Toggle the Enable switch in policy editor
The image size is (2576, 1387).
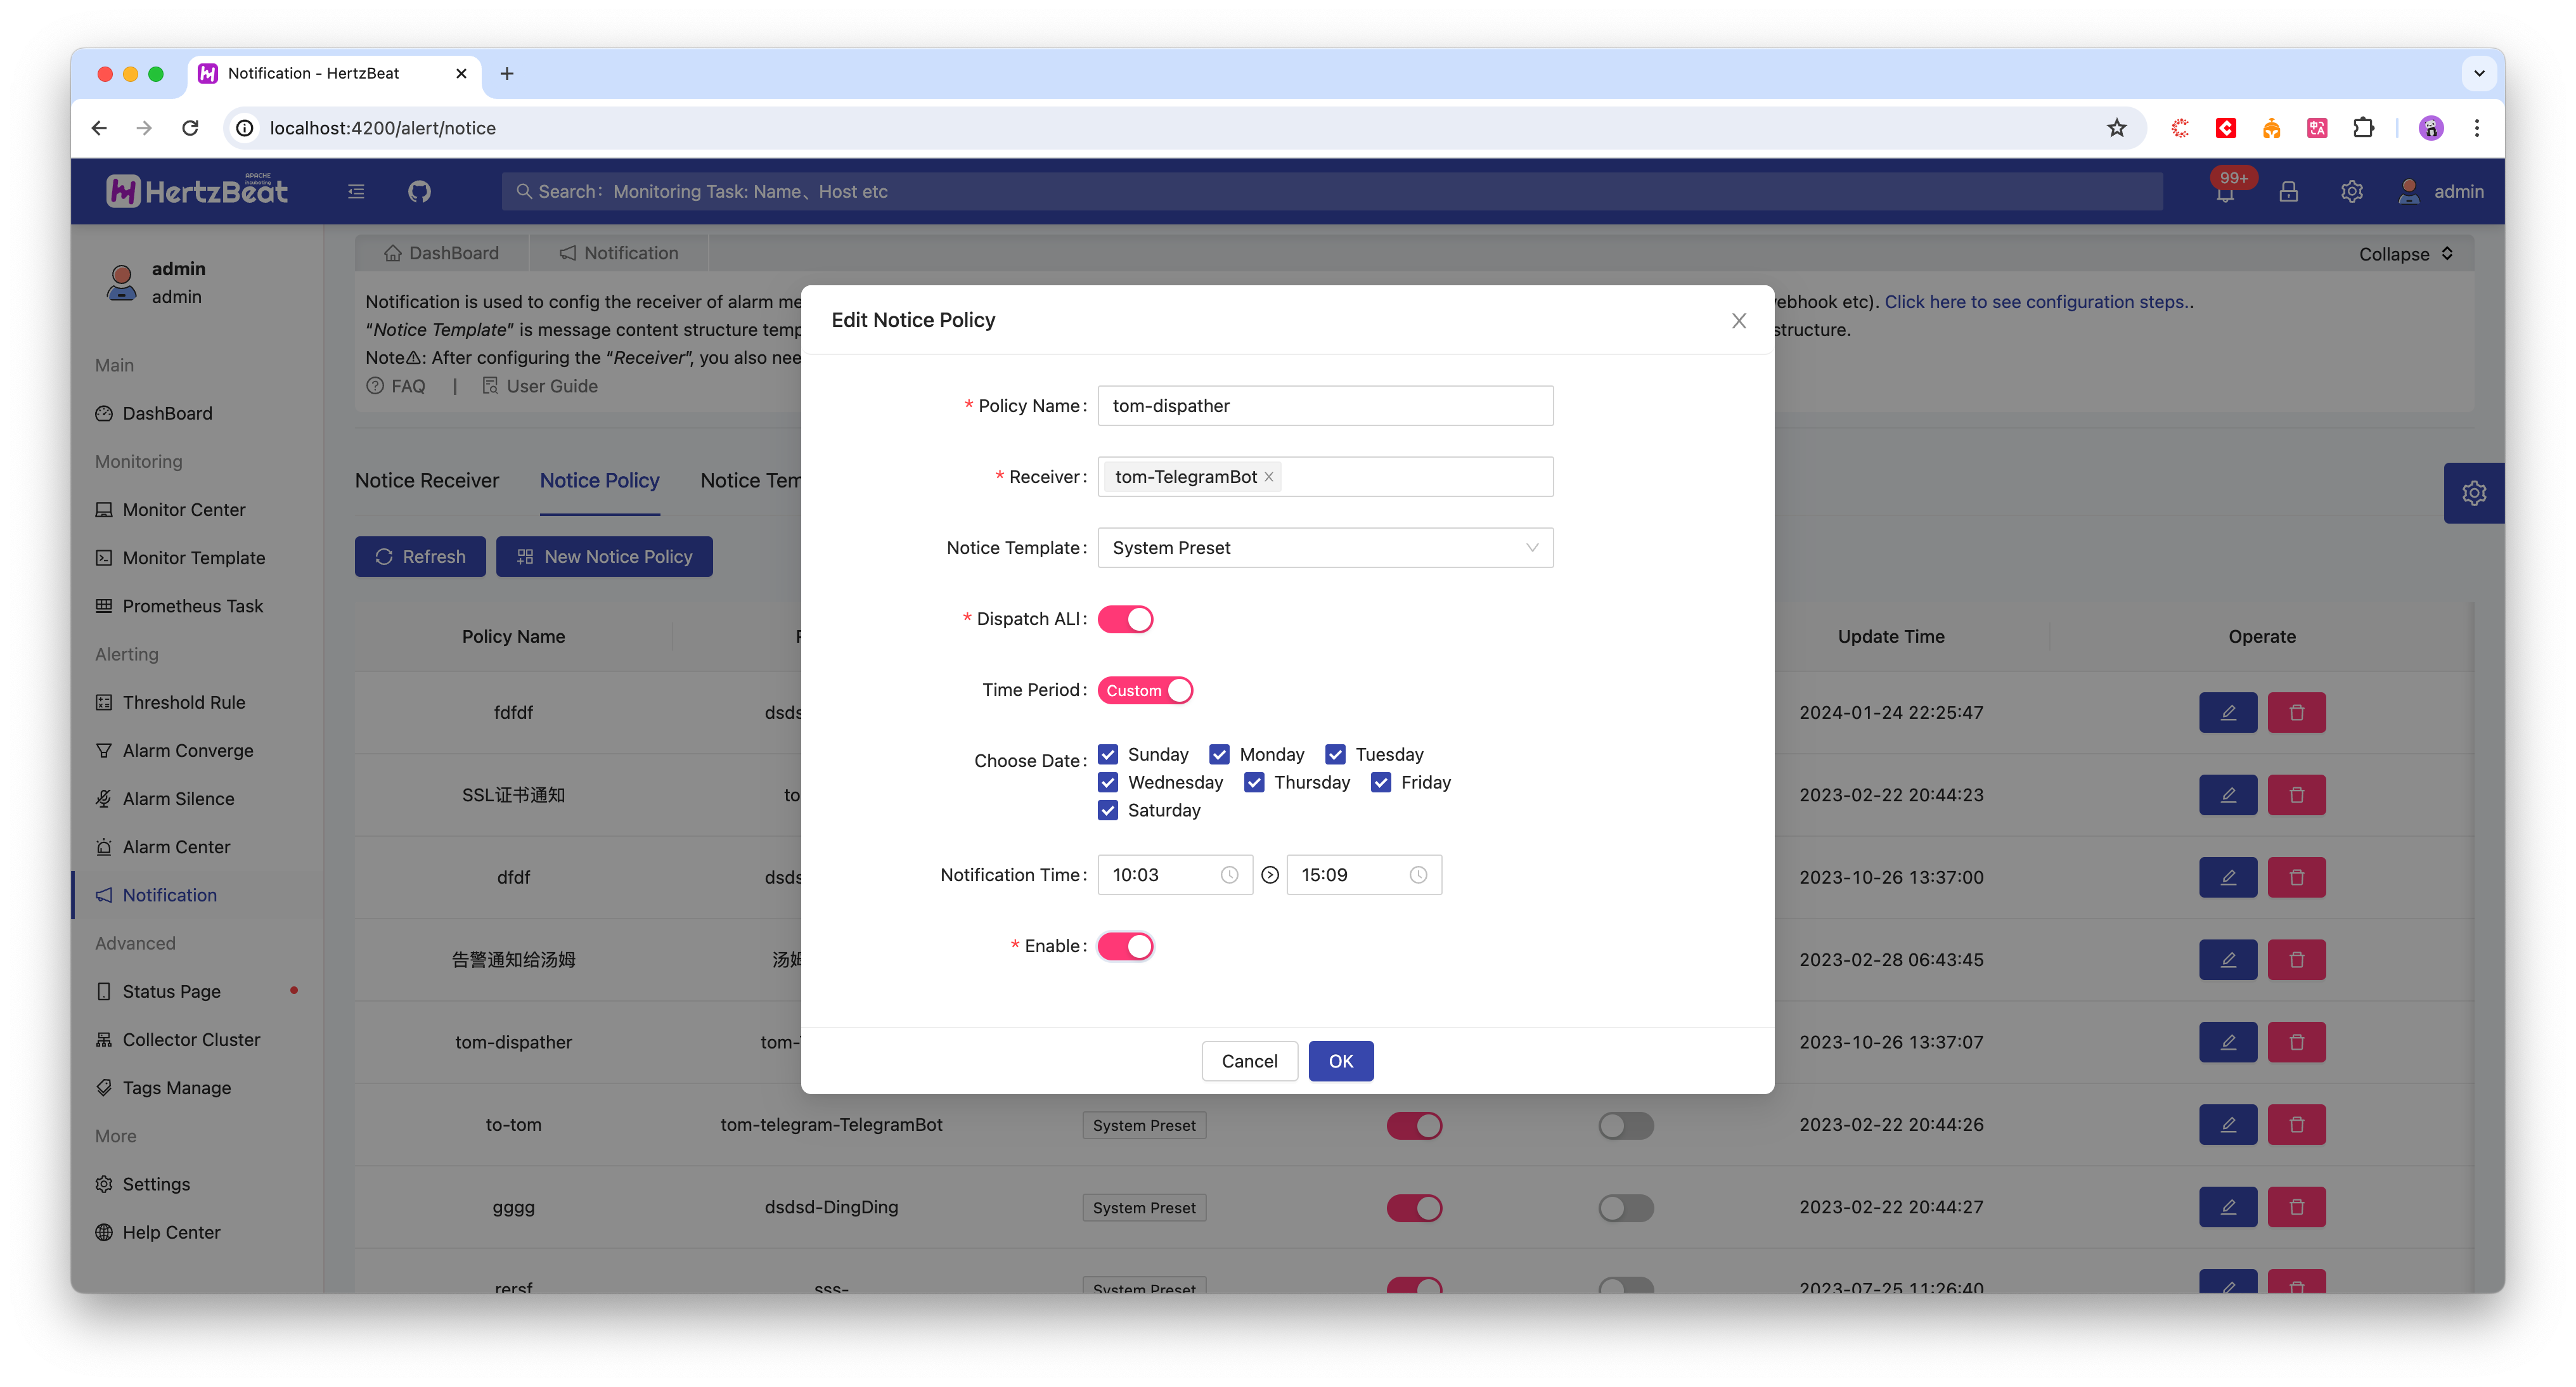[1126, 946]
